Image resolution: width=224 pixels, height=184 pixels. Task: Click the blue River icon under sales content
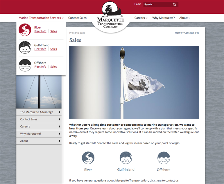88,158
